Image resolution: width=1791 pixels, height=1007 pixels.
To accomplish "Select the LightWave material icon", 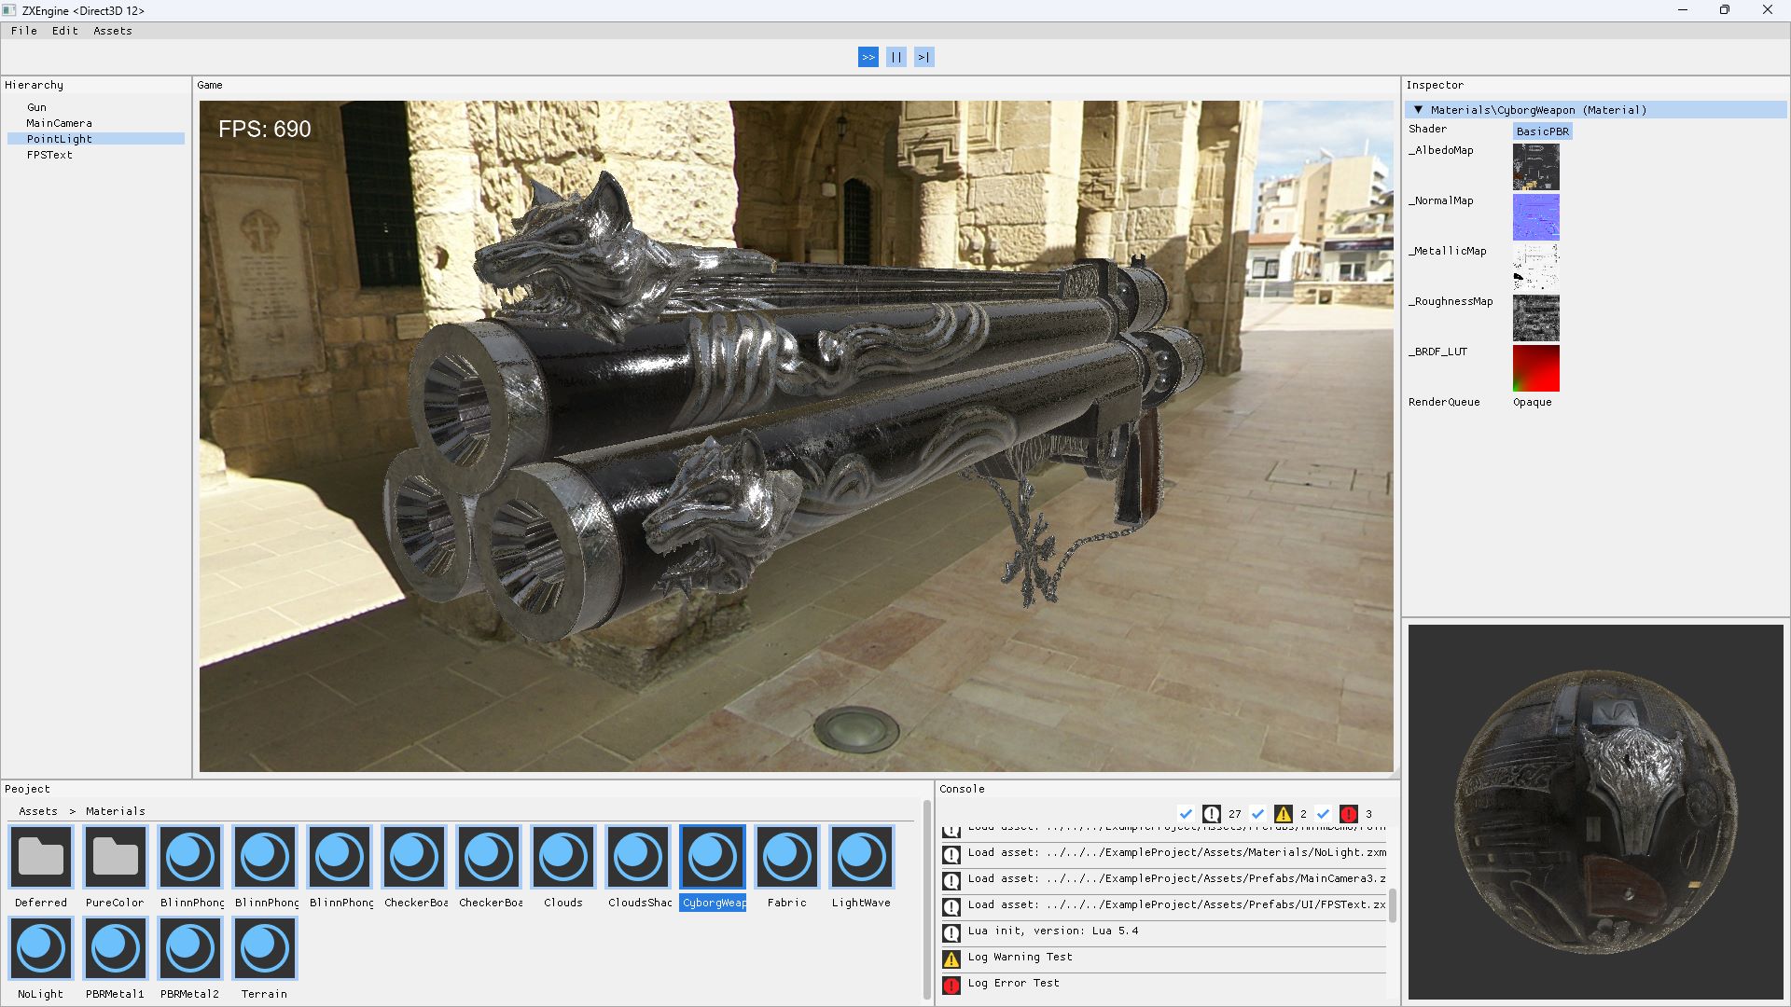I will [861, 856].
